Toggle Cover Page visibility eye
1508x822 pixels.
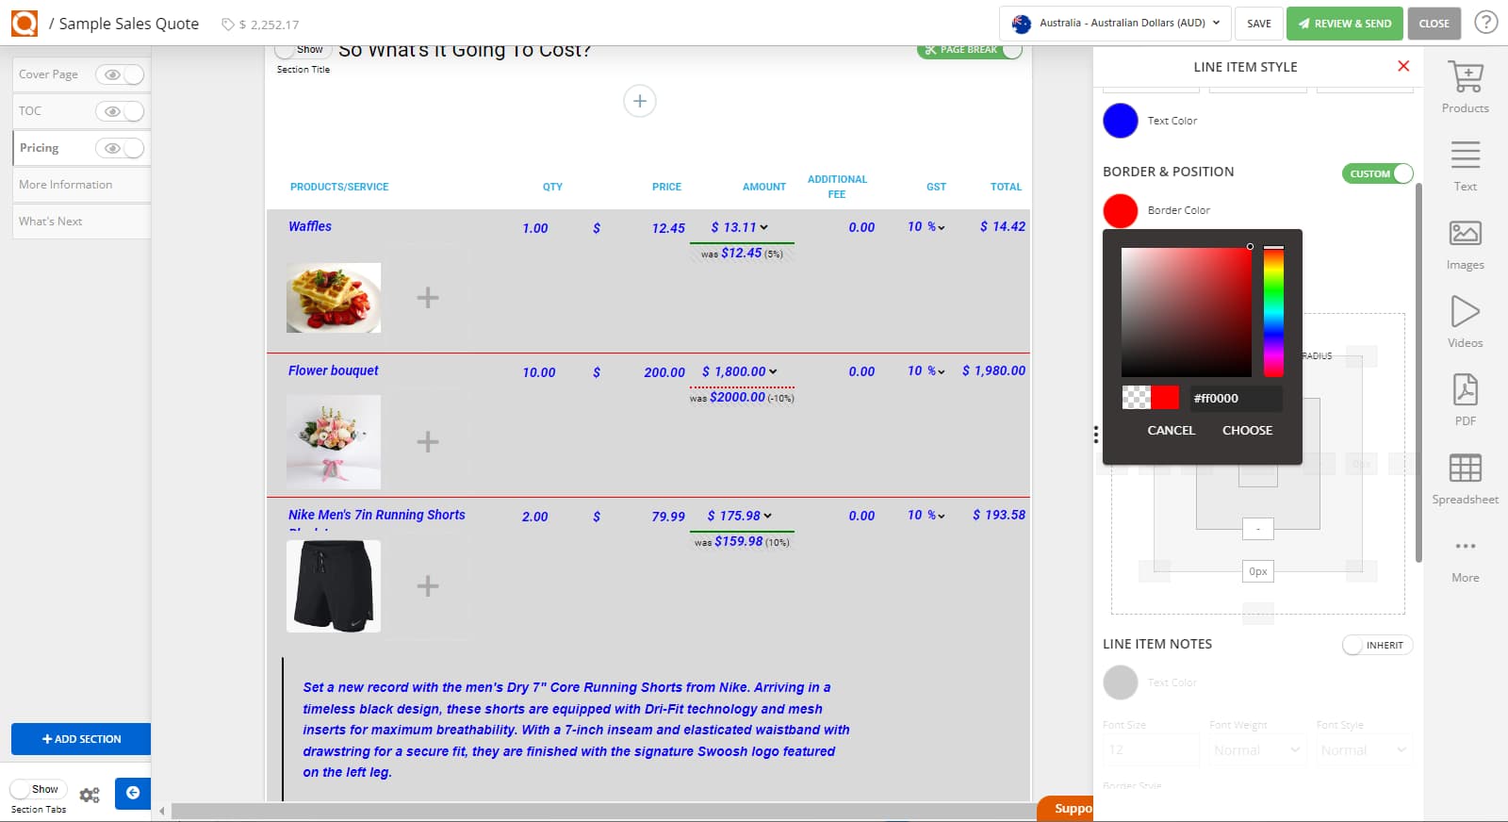tap(120, 74)
